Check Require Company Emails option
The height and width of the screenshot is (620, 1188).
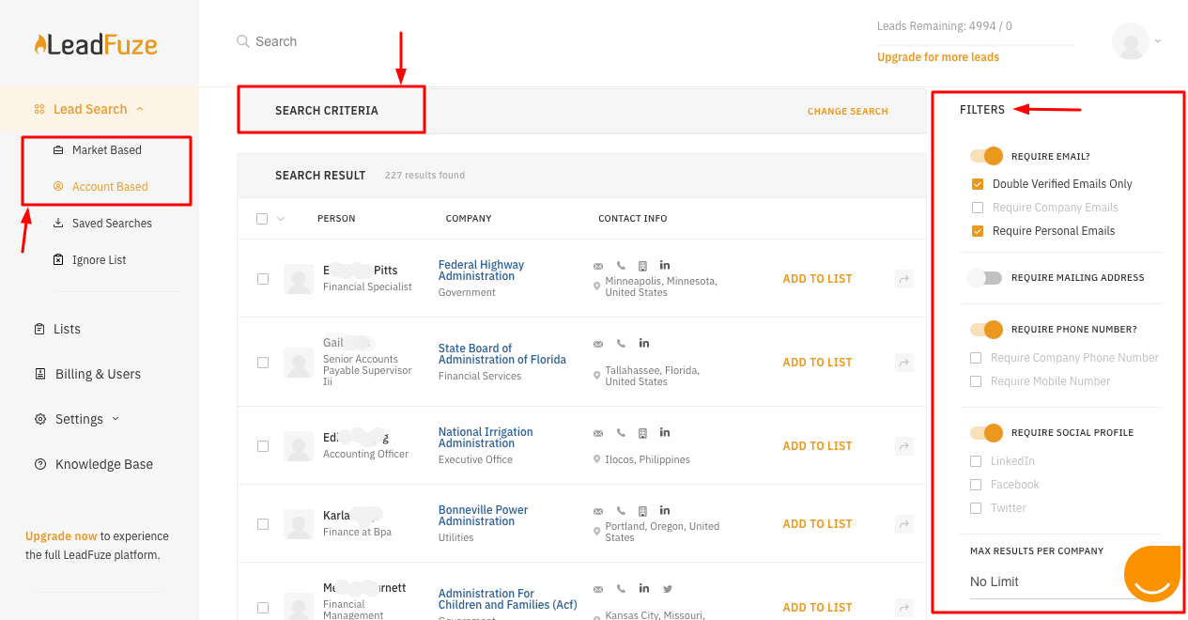point(978,208)
